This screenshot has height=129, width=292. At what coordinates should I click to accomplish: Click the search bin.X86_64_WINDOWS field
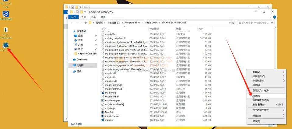[256, 23]
